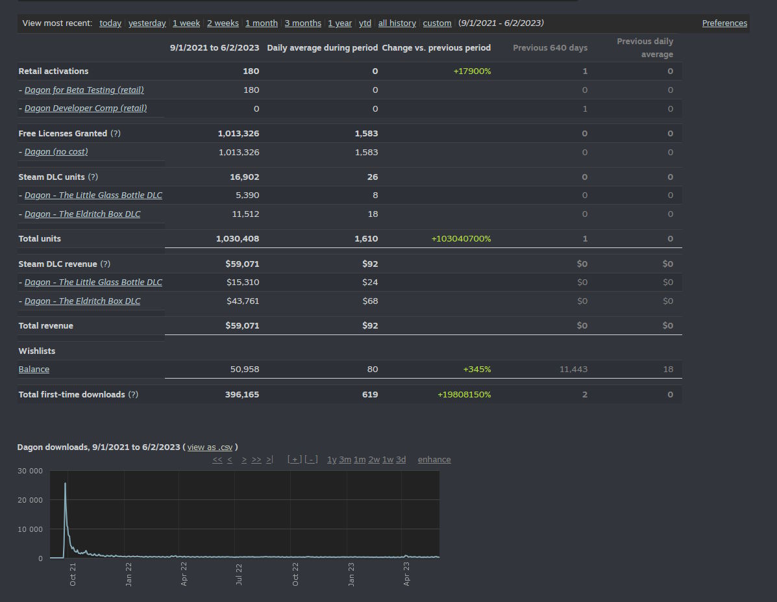The height and width of the screenshot is (602, 777).
Task: Open 'Dagon for Beta Testing (retail)' package
Action: pos(84,90)
